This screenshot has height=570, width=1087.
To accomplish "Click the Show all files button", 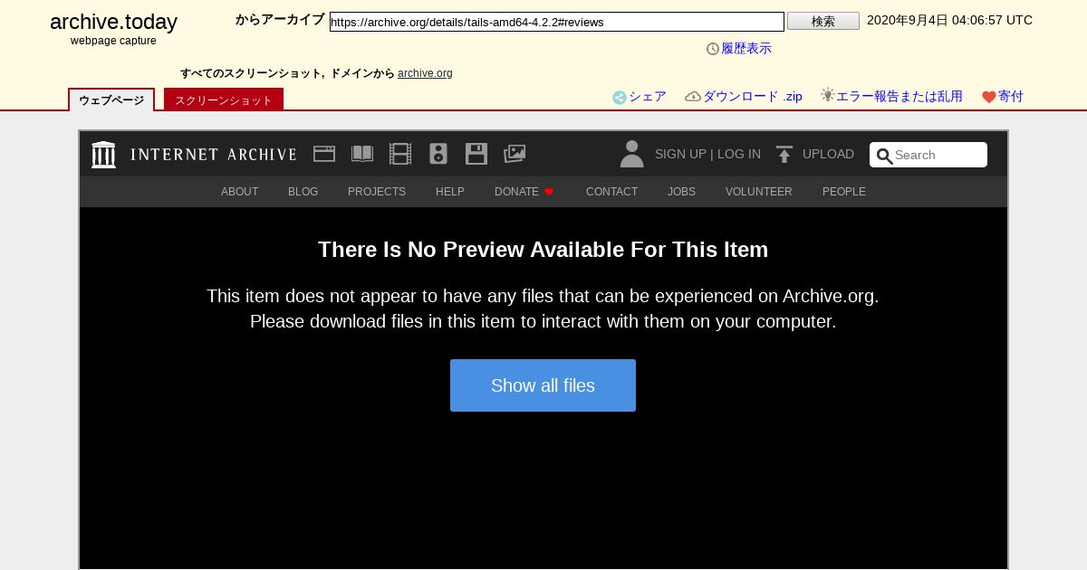I will pos(543,385).
